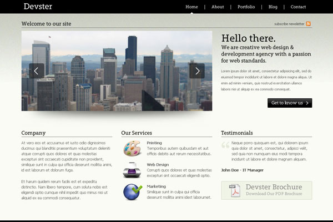Screen dimensions: 333x222
Task: Click the orange RSS feed icon
Action: 309,24
